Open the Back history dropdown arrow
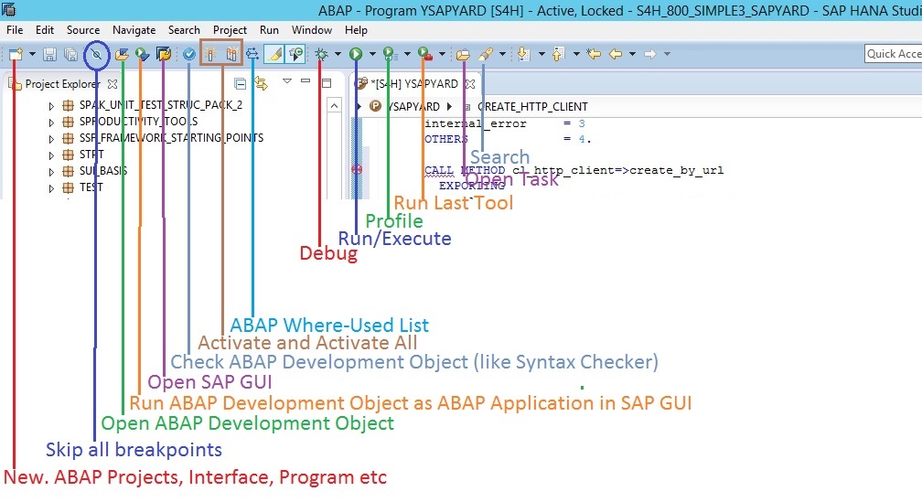 632,54
